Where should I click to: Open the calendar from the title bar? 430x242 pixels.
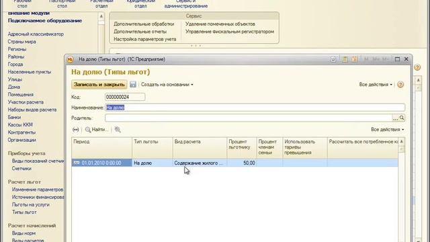[355, 59]
